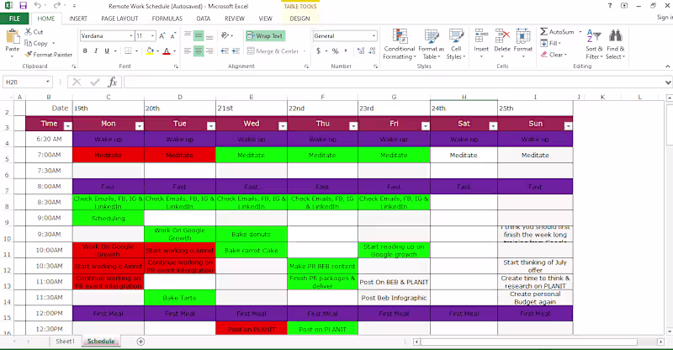
Task: Open the Time column filter dropdown
Action: click(x=67, y=126)
